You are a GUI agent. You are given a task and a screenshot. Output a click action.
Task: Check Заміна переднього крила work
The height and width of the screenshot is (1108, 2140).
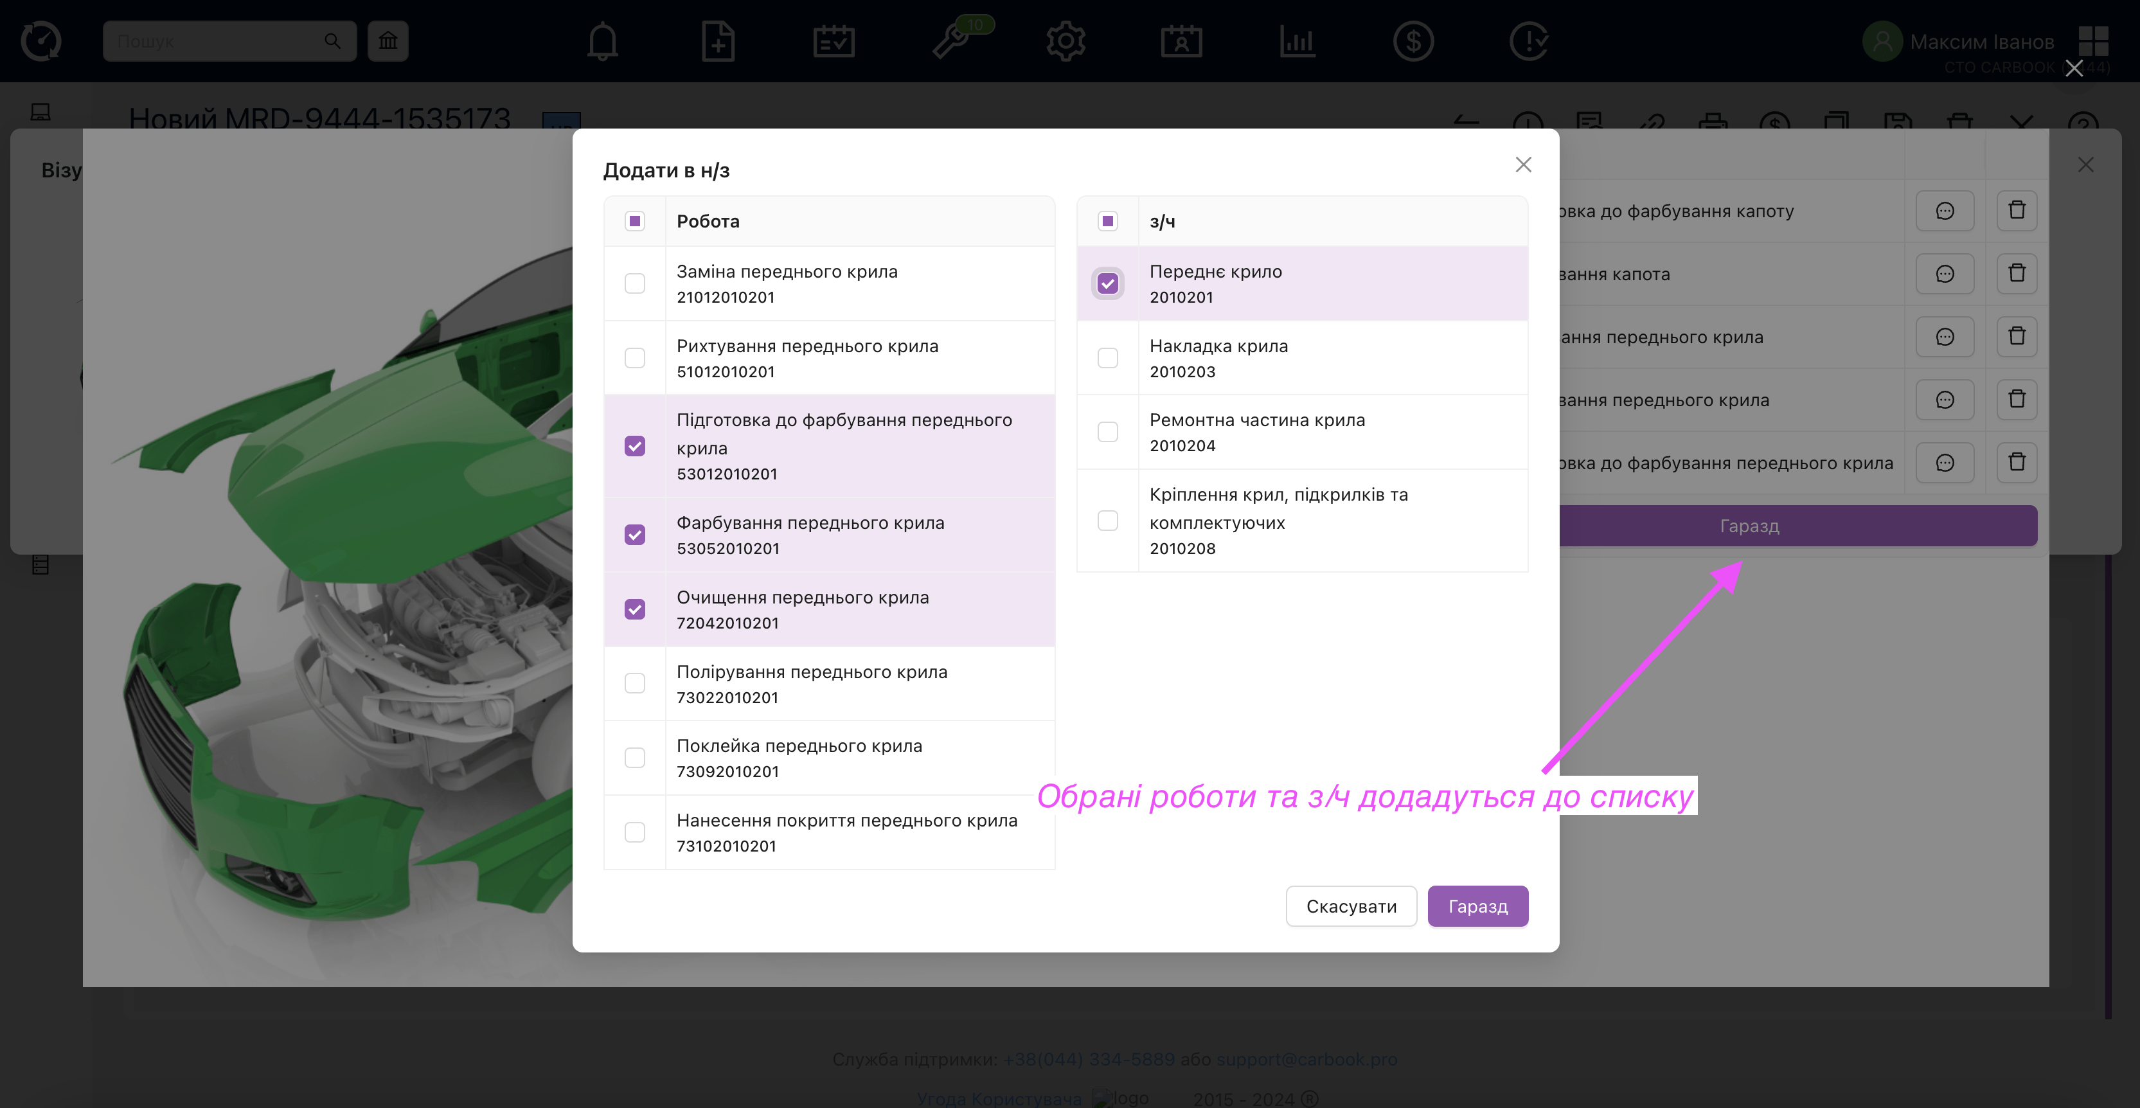635,283
